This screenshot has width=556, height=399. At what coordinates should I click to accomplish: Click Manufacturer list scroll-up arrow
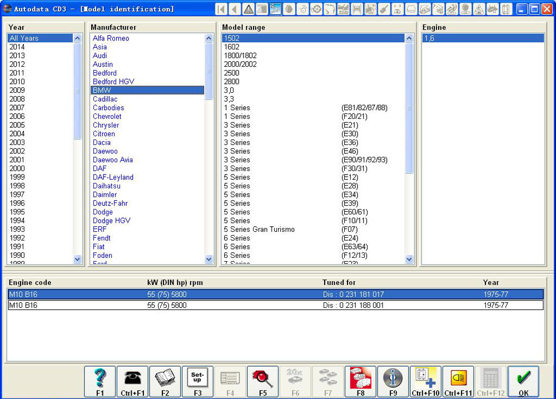(209, 38)
